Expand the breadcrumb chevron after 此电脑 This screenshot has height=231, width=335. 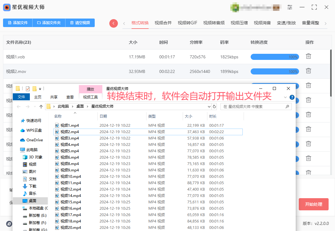72,106
